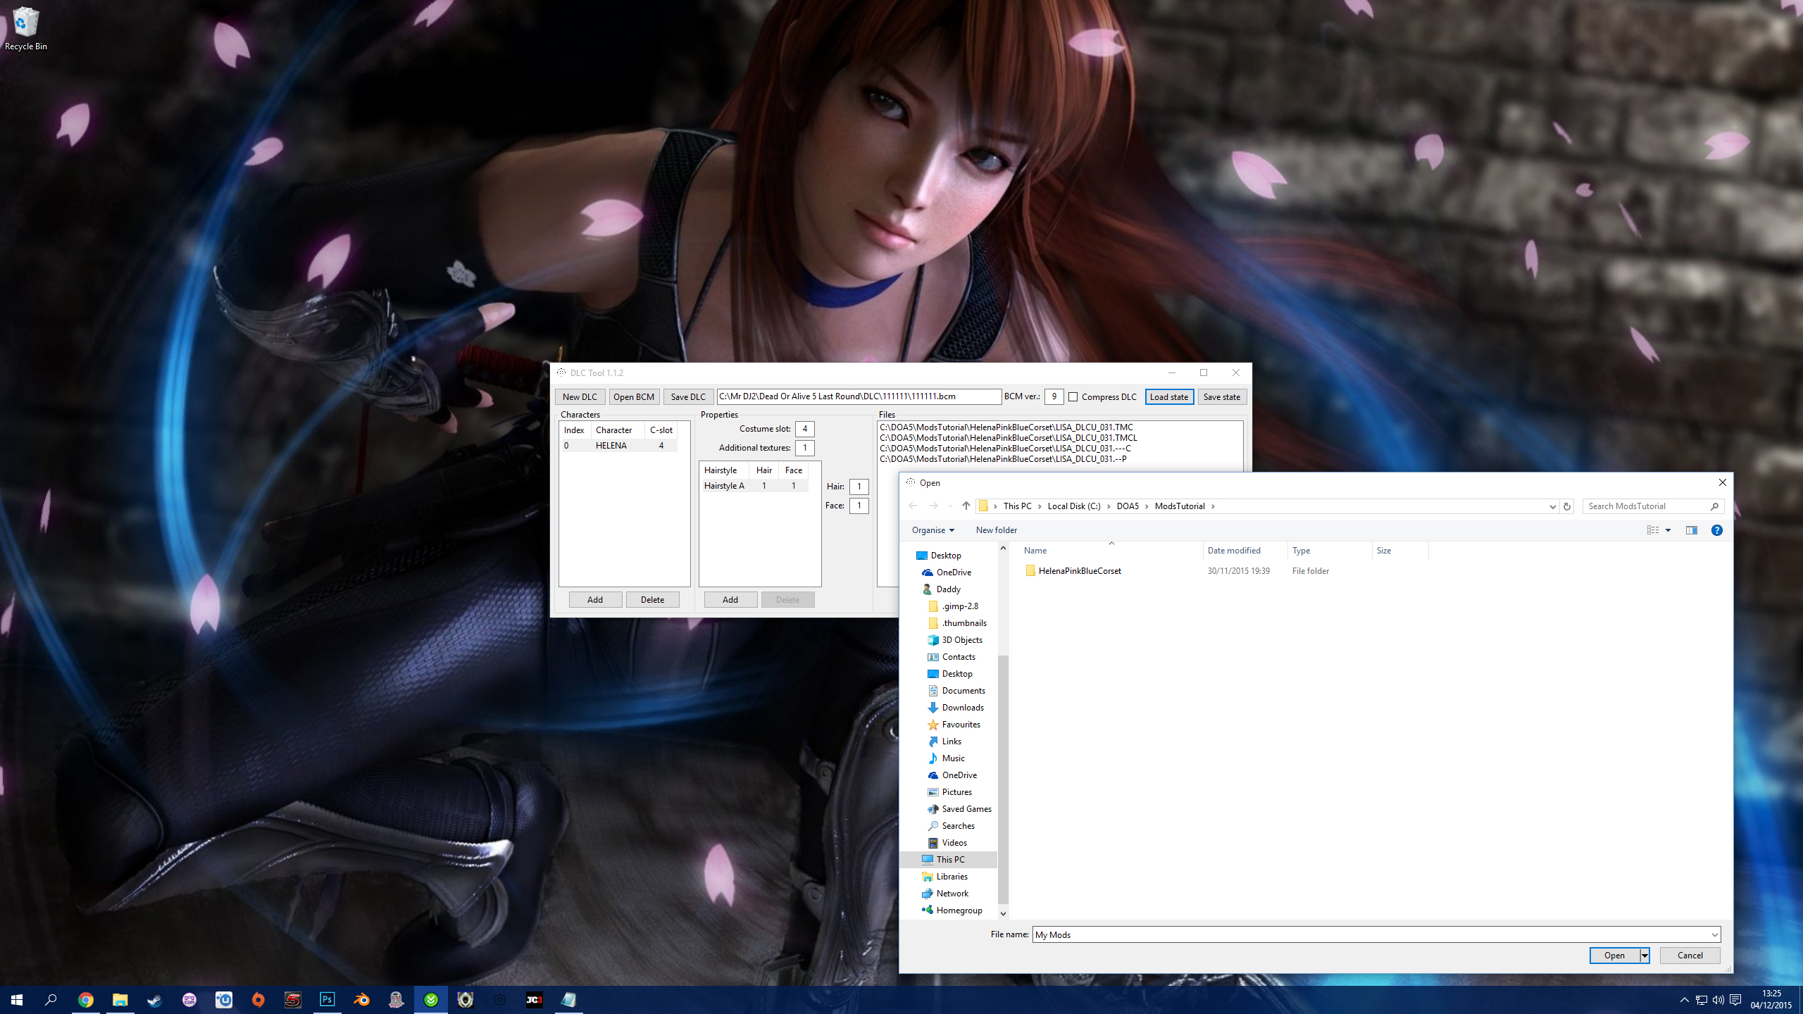Viewport: 1803px width, 1014px height.
Task: Click the navigation pane scroll-down arrow
Action: (x=1003, y=913)
